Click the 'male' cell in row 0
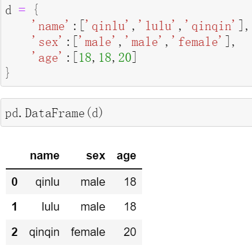This screenshot has width=252, height=247. tap(93, 182)
